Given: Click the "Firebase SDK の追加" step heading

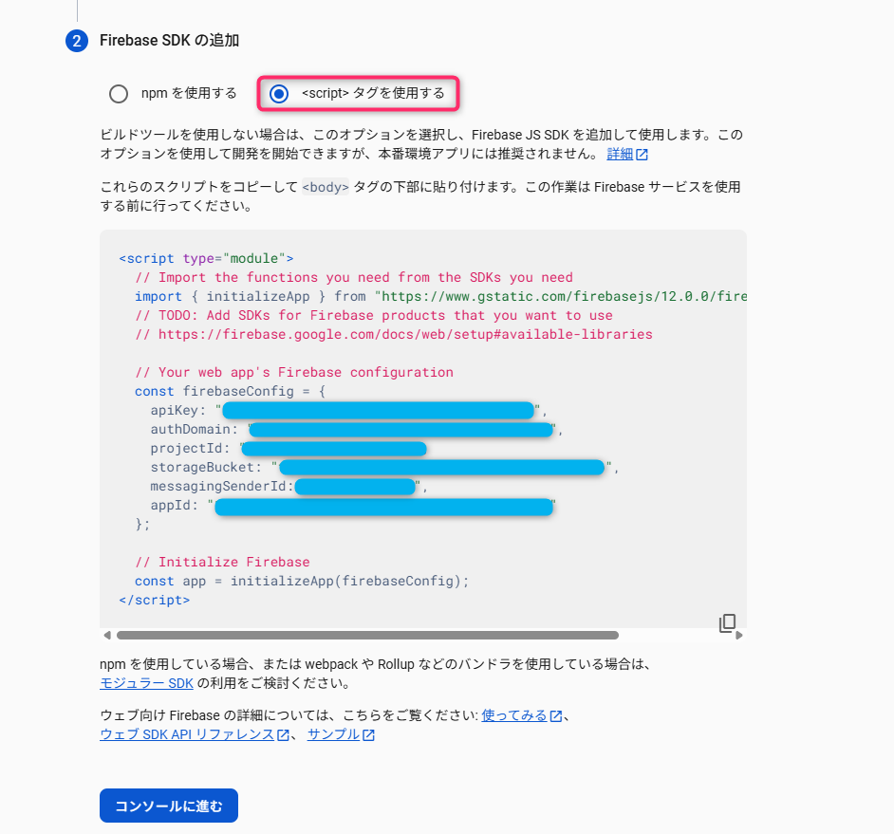Looking at the screenshot, I should 169,41.
